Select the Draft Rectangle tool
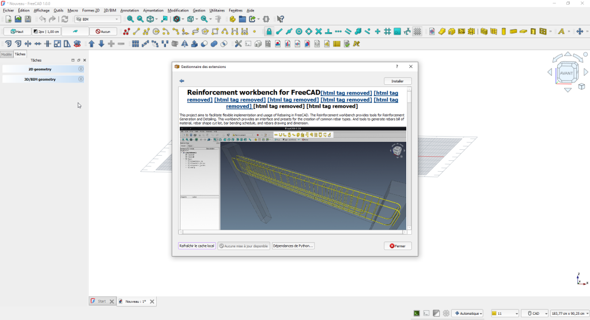590x320 pixels. pyautogui.click(x=215, y=32)
